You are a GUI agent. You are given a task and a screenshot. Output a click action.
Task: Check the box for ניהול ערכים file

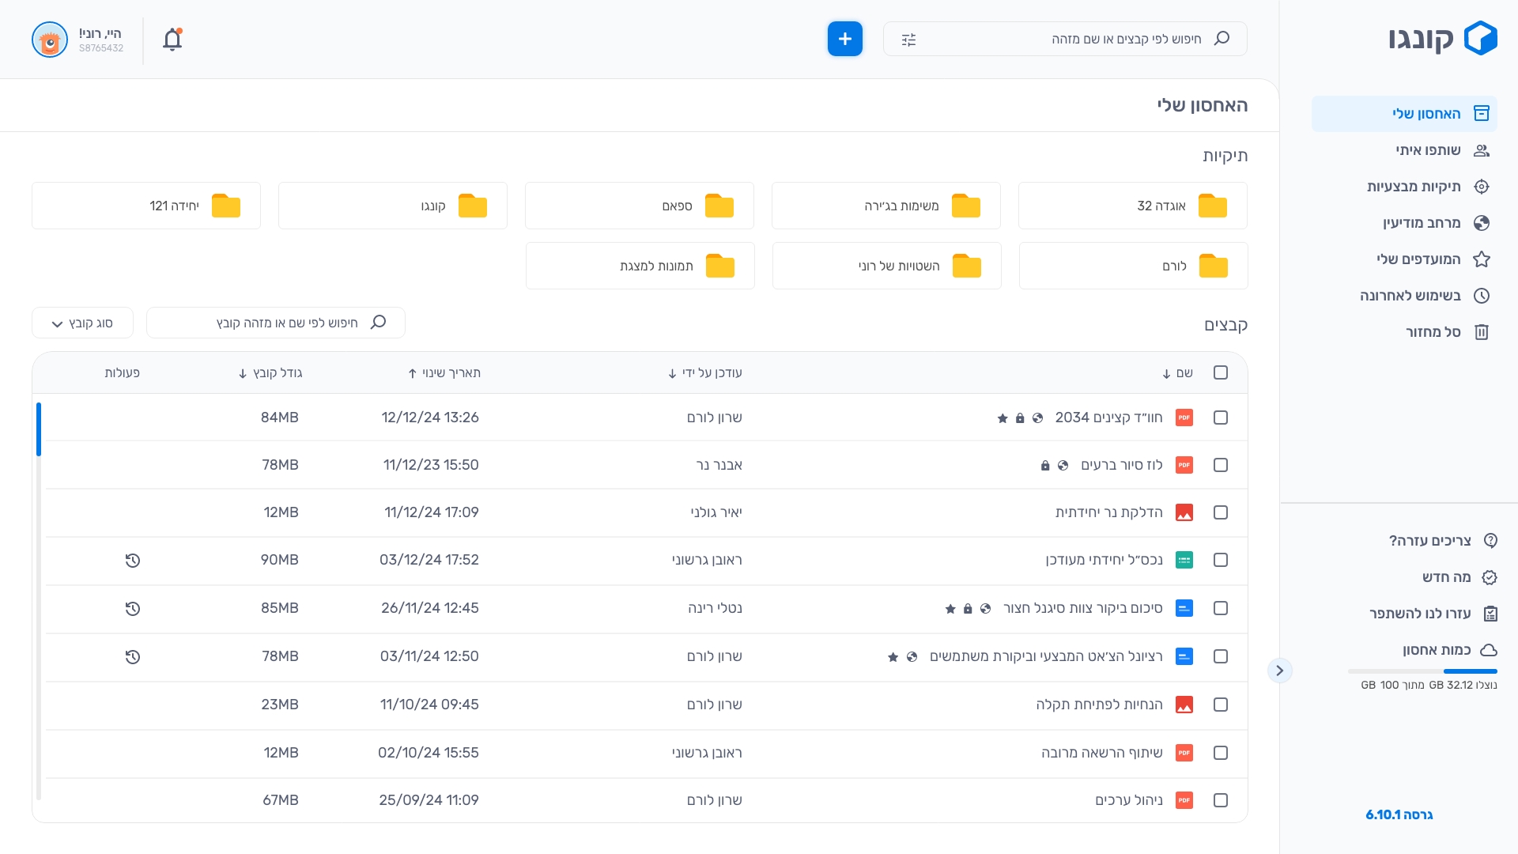[1221, 800]
